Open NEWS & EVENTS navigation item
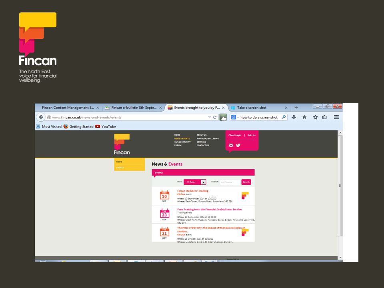384x288 pixels. click(182, 139)
